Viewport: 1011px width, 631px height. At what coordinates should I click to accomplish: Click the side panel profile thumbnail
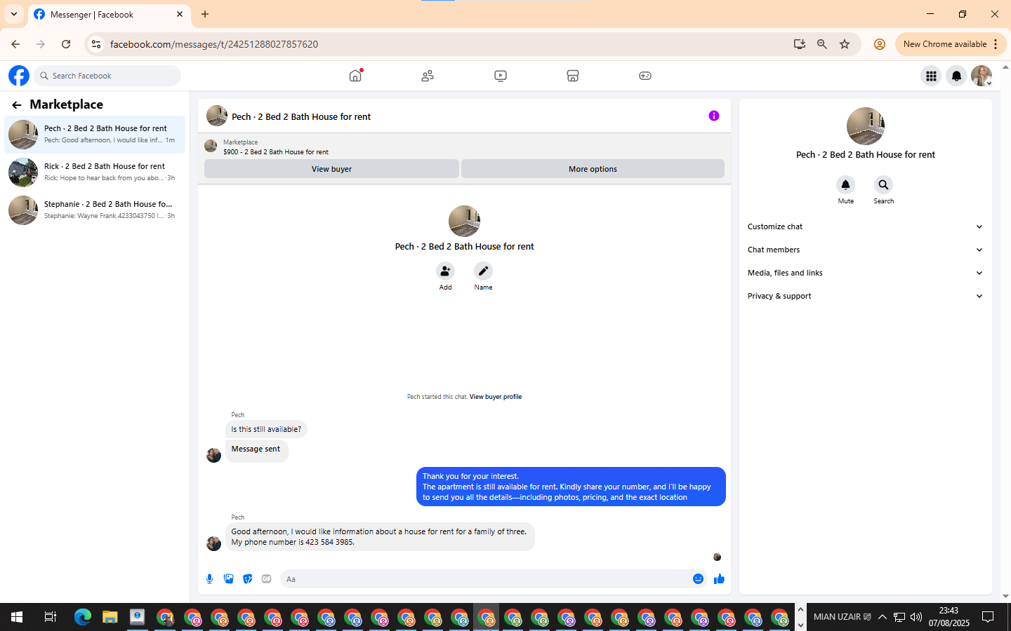point(865,126)
